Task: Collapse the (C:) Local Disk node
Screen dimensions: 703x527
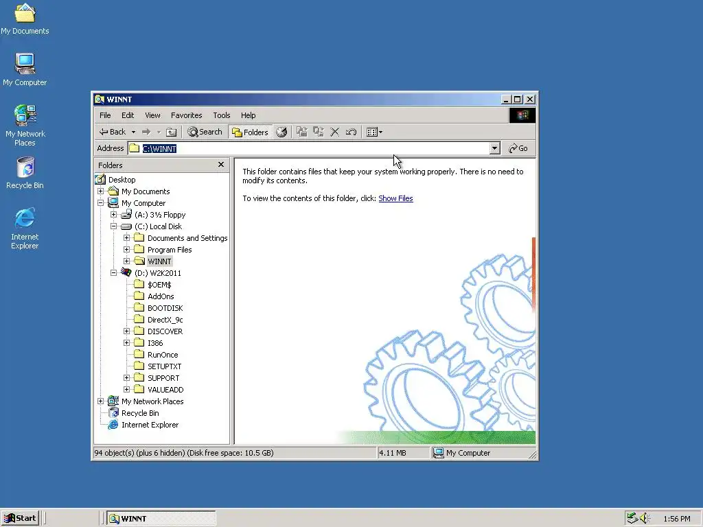Action: (113, 226)
